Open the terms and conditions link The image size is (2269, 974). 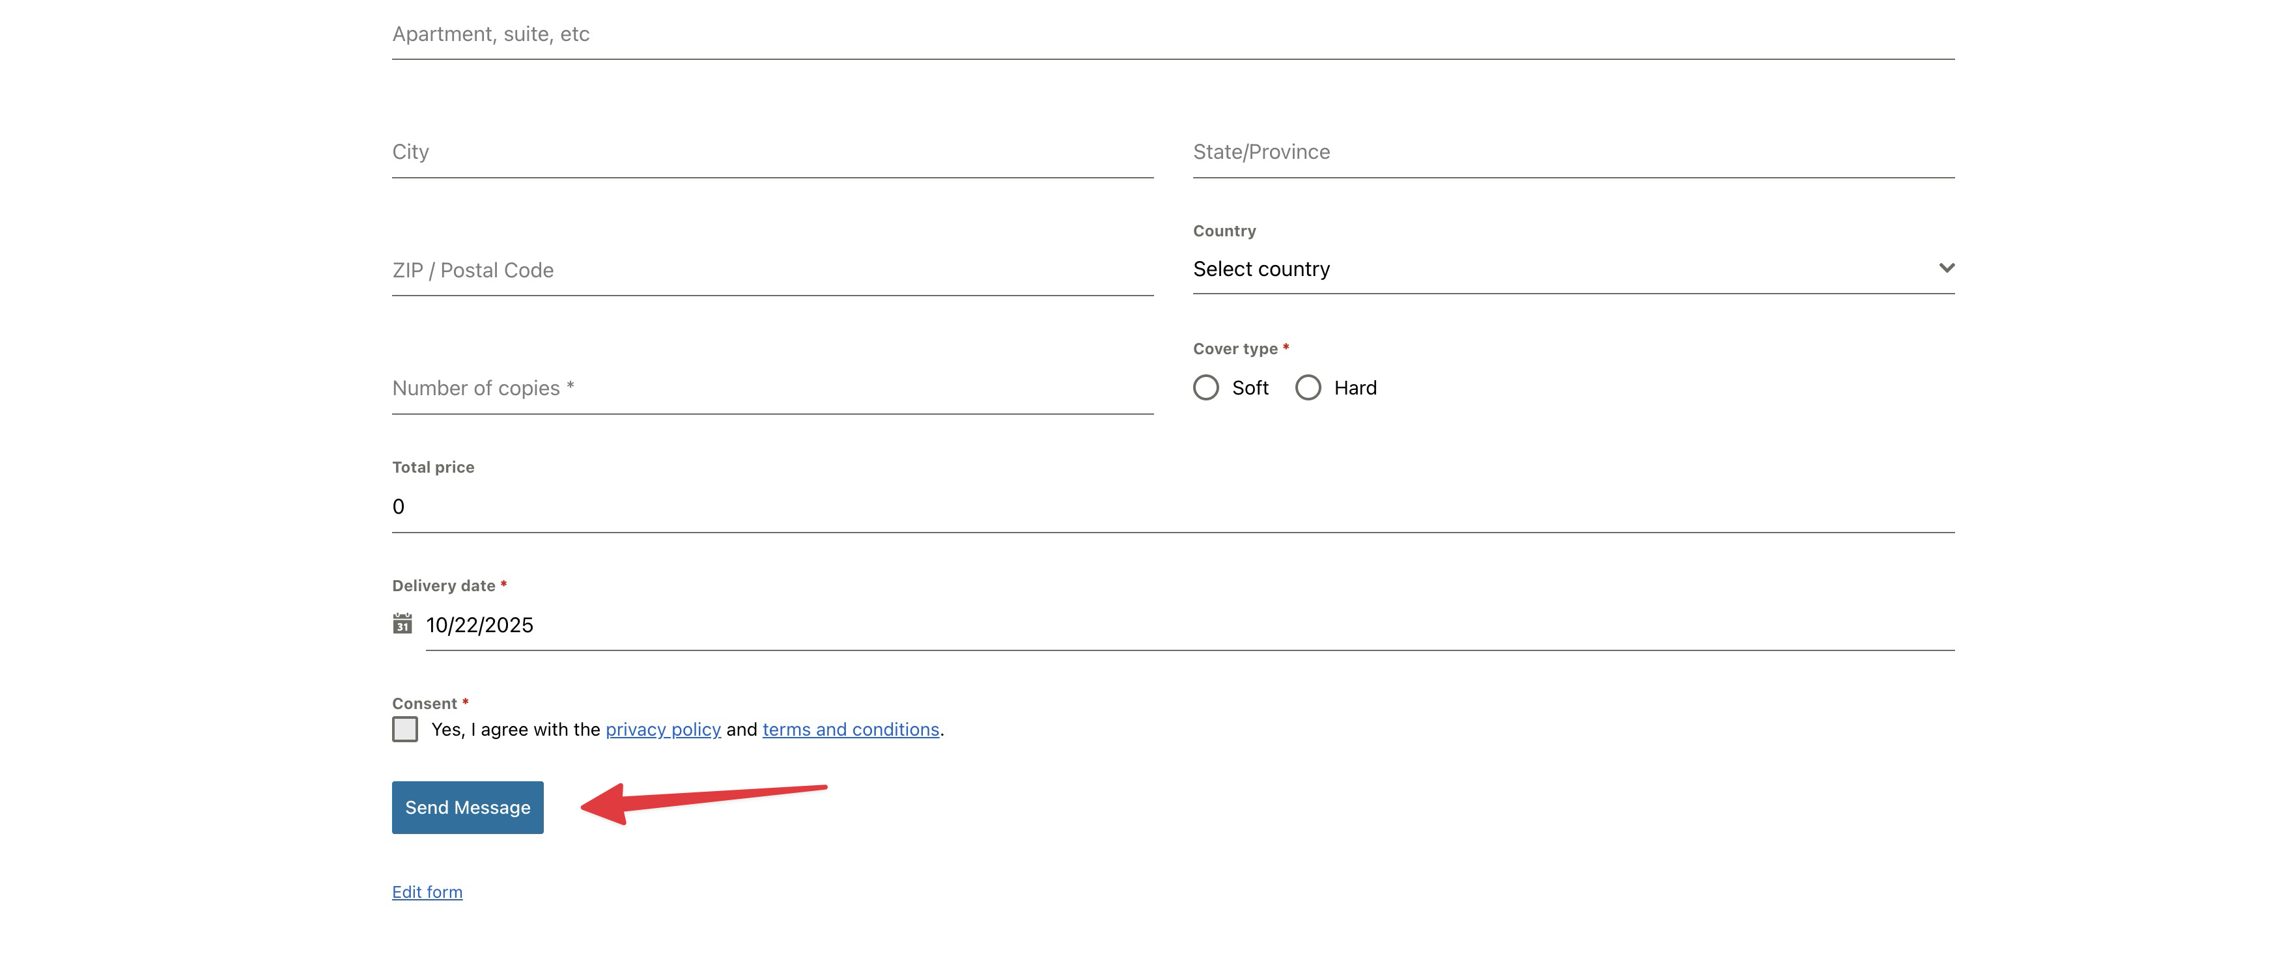(x=850, y=729)
